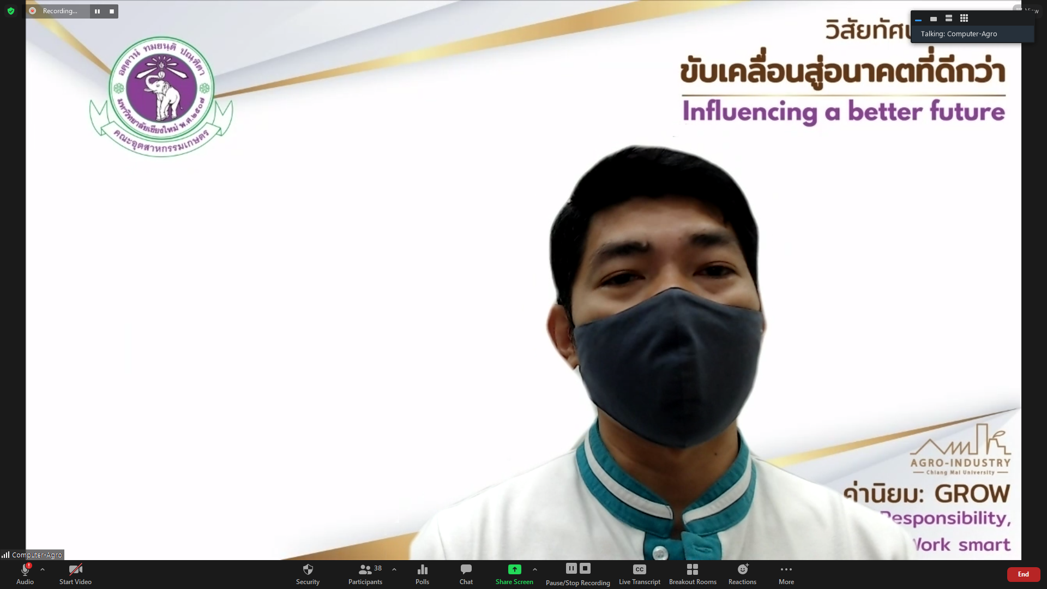Click the signal strength bars icon

click(5, 555)
